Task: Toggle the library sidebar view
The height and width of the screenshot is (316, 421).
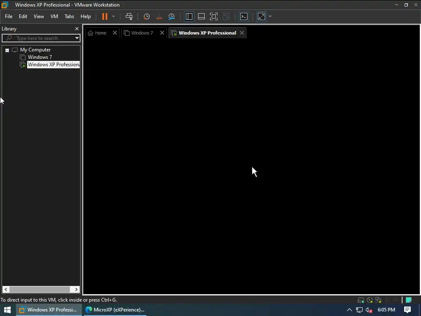Action: [x=189, y=16]
